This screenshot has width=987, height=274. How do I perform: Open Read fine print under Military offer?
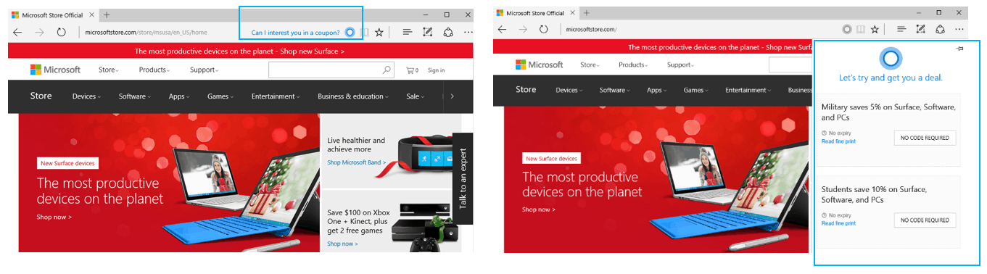pyautogui.click(x=838, y=141)
